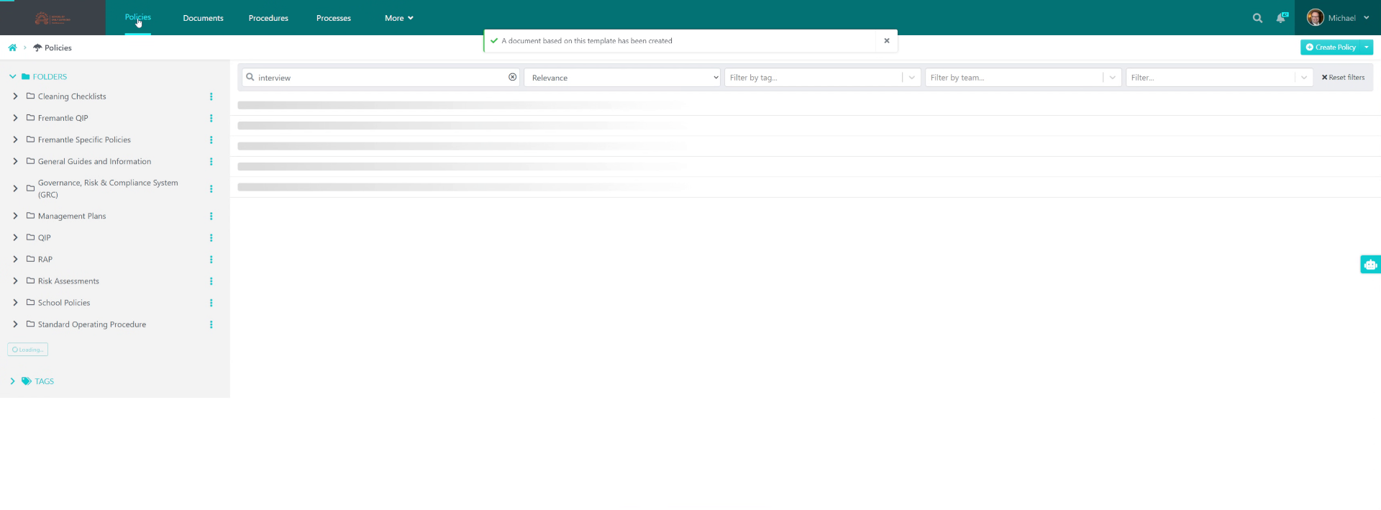Image resolution: width=1381 pixels, height=510 pixels.
Task: Open the global search magnifier icon
Action: 1257,18
